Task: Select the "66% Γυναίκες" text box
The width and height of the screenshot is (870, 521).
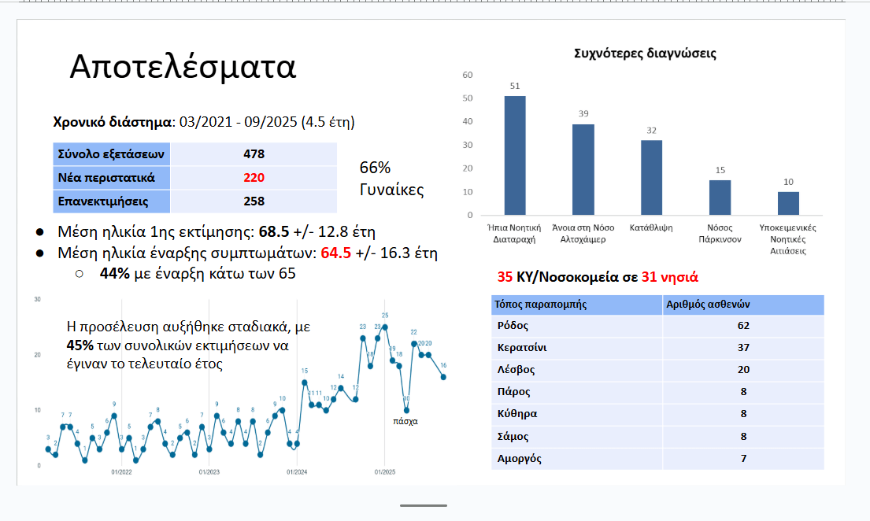Action: [x=391, y=179]
